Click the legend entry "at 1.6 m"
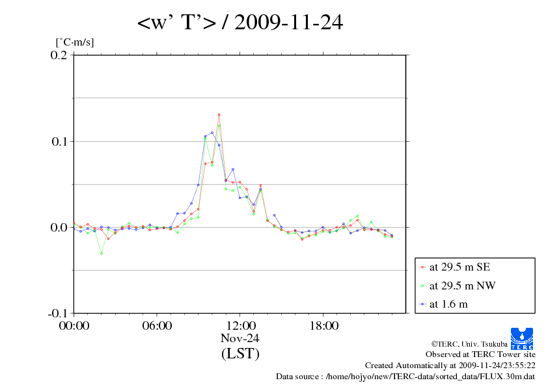This screenshot has height=387, width=548. [448, 304]
